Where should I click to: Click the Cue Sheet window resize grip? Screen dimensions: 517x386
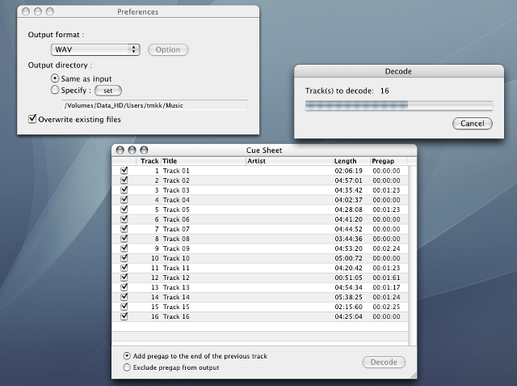pyautogui.click(x=414, y=375)
